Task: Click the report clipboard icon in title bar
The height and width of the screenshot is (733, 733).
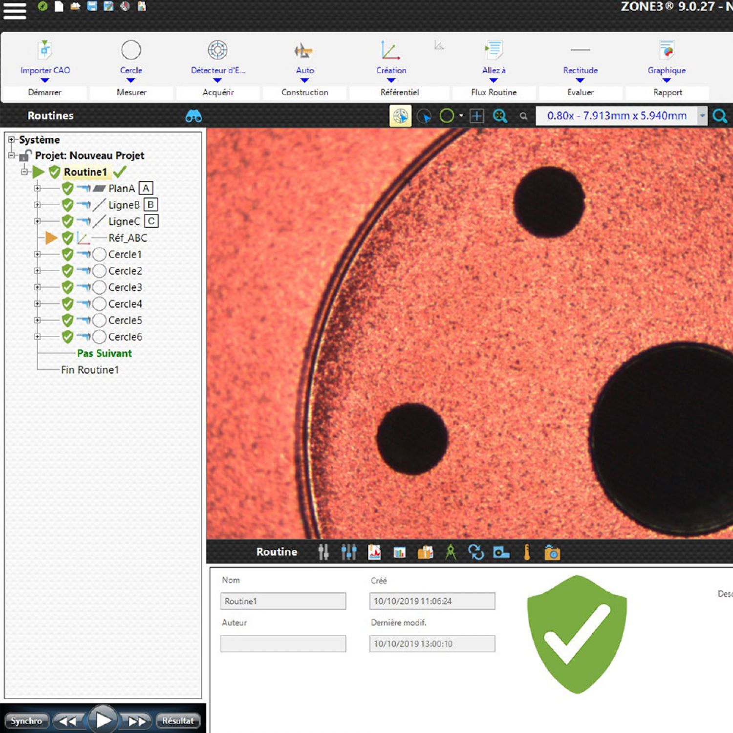Action: coord(142,6)
